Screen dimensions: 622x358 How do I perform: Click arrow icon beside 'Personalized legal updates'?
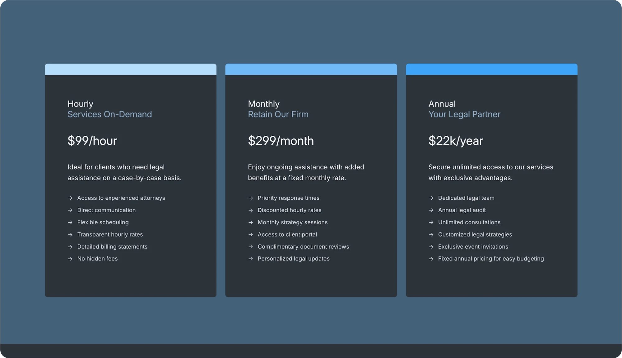click(251, 259)
